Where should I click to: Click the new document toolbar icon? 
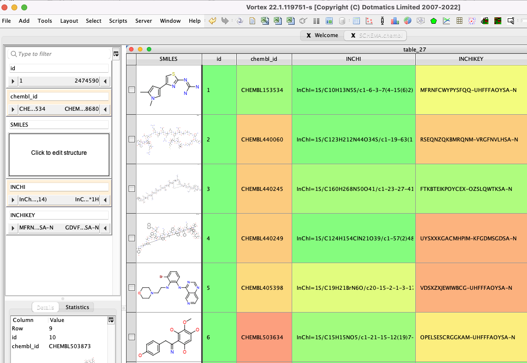coord(252,21)
